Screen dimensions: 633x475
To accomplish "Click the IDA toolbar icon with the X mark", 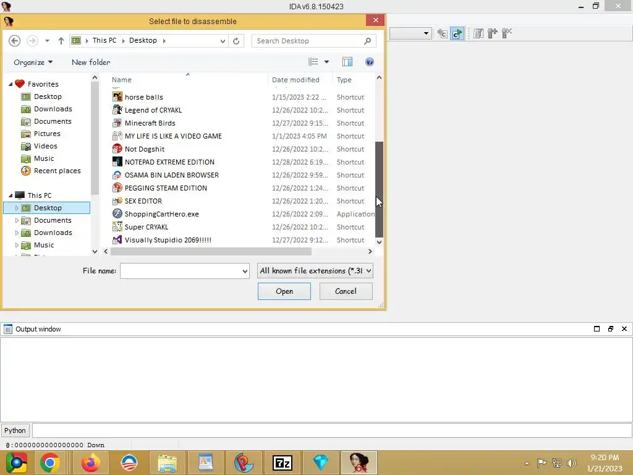I will (x=507, y=33).
